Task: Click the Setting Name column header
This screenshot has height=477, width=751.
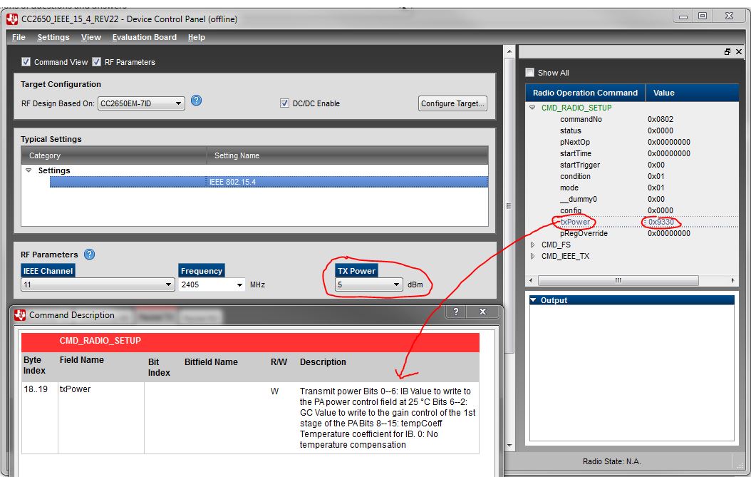Action: pyautogui.click(x=348, y=155)
